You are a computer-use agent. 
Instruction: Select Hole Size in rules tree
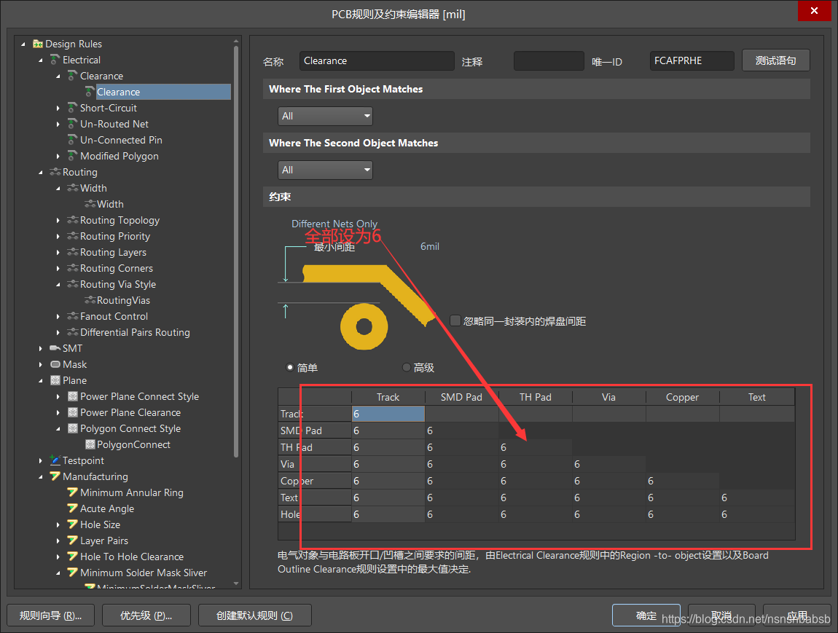100,524
